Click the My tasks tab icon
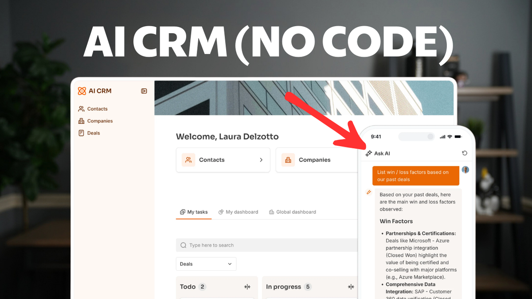This screenshot has width=532, height=299. 182,212
